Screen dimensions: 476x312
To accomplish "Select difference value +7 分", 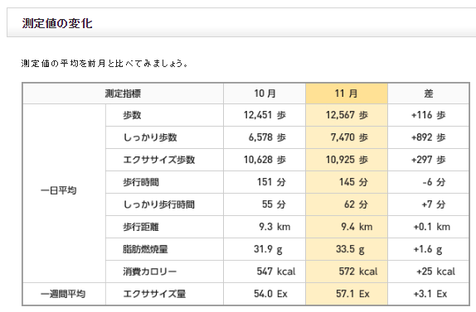I will pyautogui.click(x=434, y=204).
